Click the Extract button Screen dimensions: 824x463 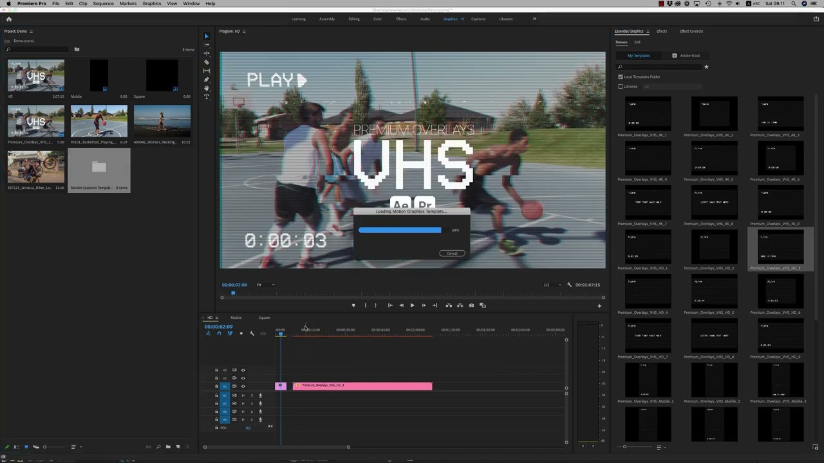point(460,305)
